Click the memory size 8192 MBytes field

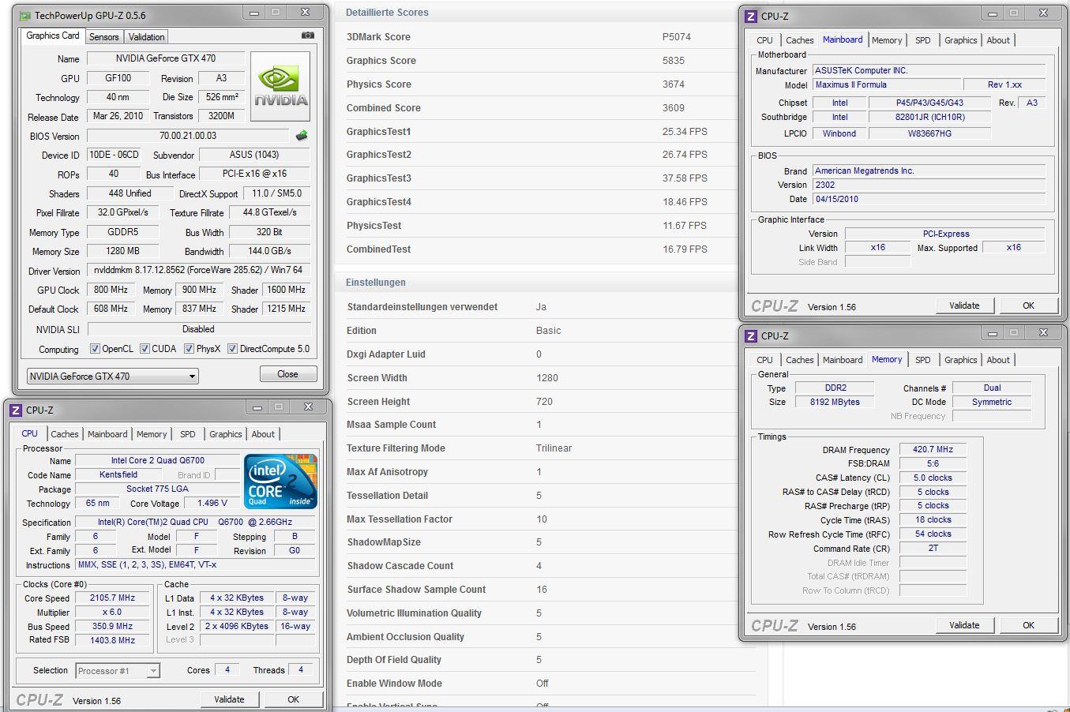(x=835, y=402)
